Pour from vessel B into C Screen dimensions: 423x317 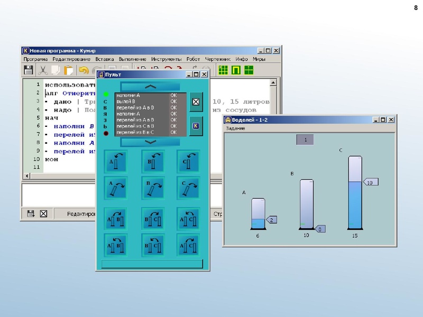(x=153, y=219)
